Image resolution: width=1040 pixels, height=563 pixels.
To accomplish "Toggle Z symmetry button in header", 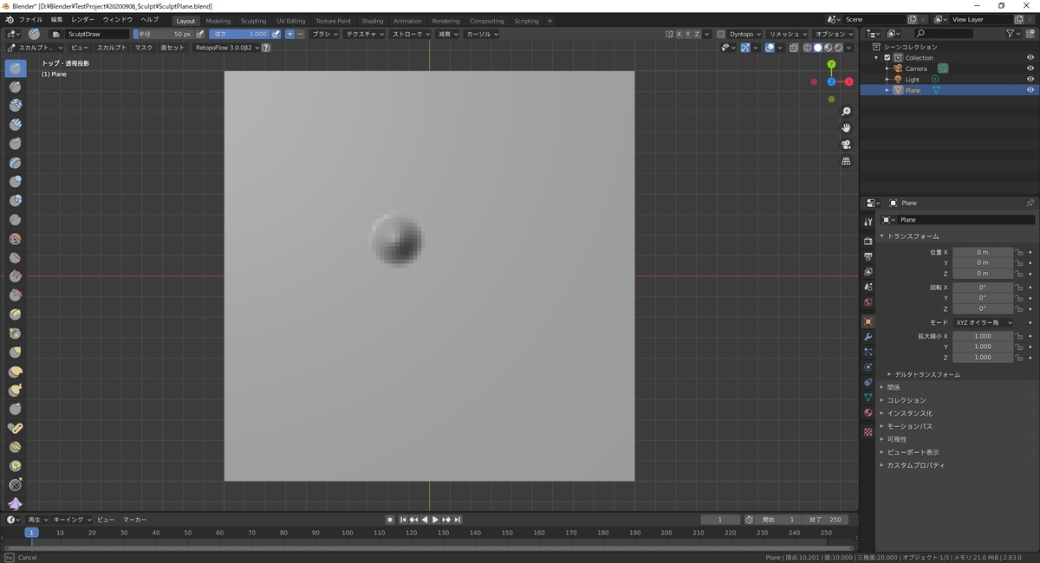I will 698,34.
